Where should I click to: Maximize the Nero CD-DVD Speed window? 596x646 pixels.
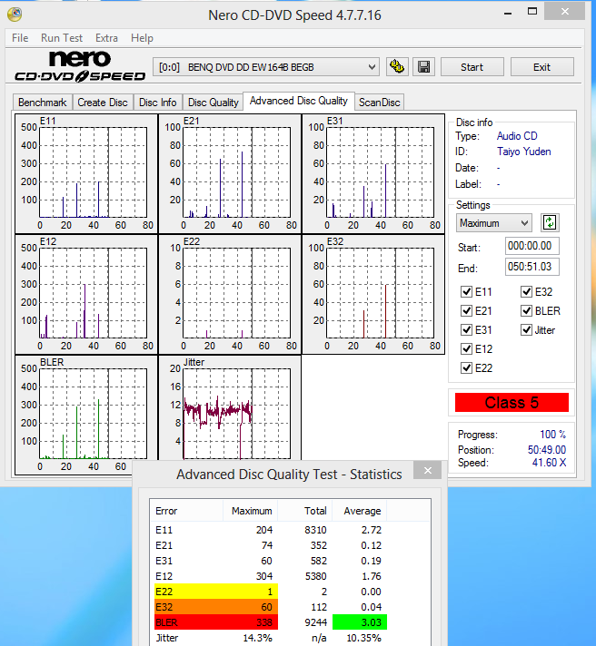click(x=532, y=12)
